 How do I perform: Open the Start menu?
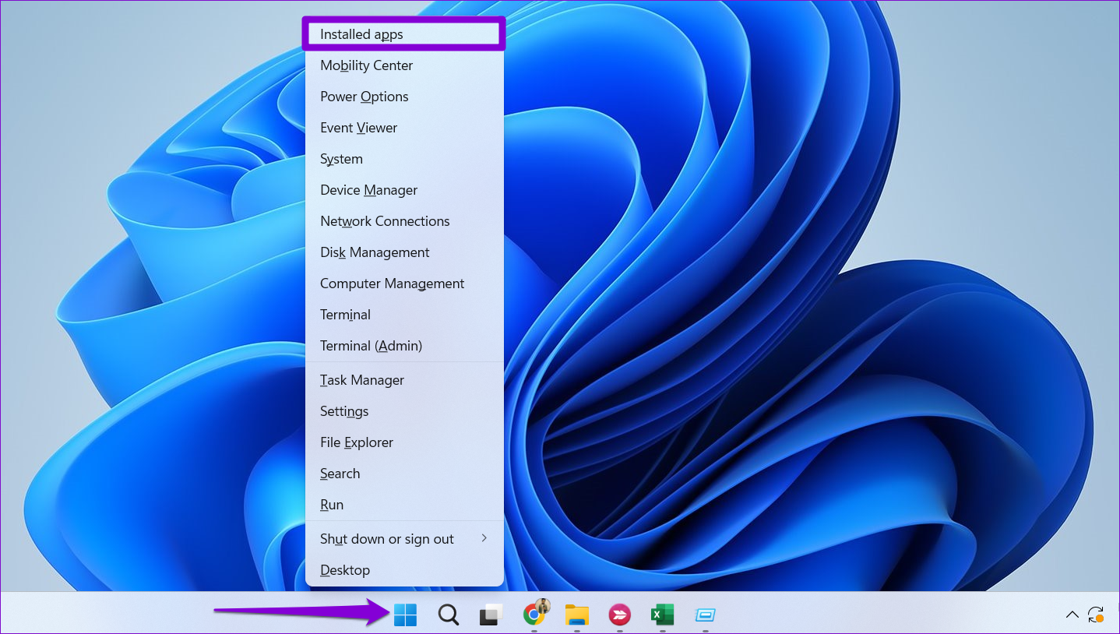pos(404,615)
